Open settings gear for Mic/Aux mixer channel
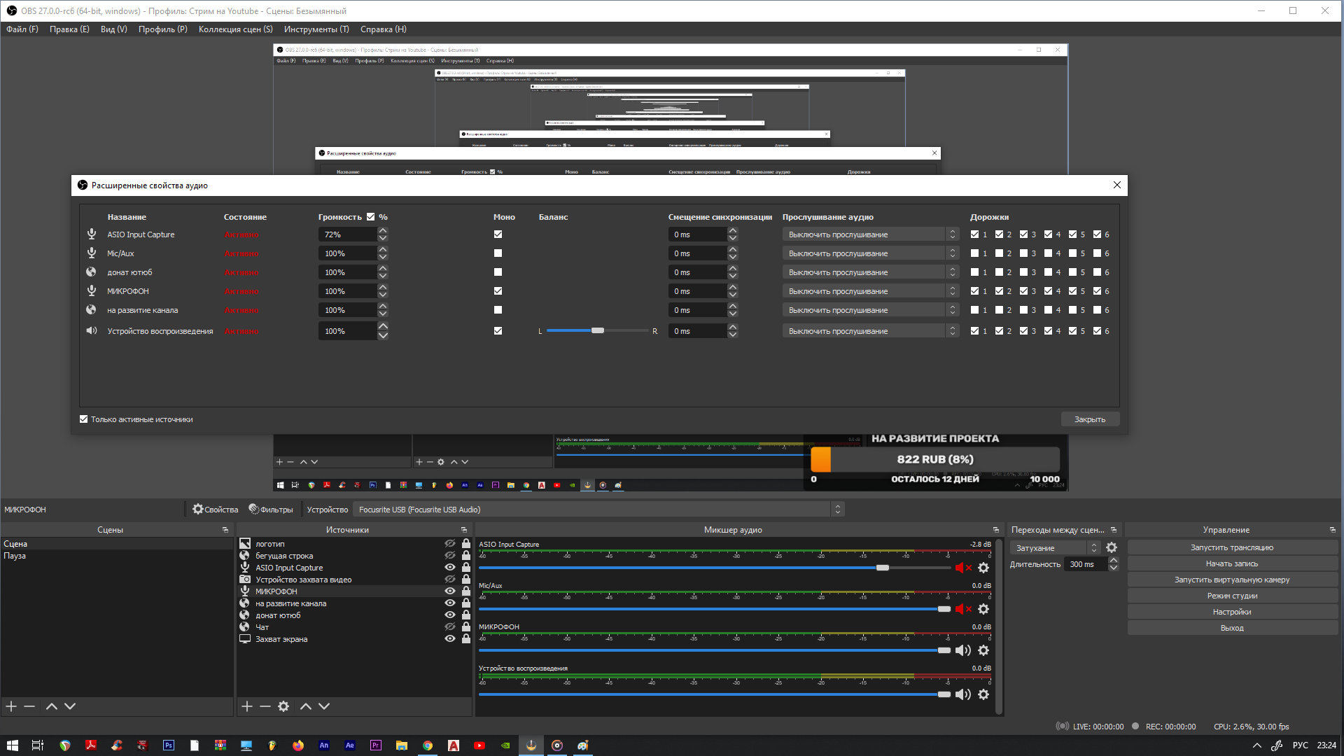The width and height of the screenshot is (1344, 756). point(983,609)
